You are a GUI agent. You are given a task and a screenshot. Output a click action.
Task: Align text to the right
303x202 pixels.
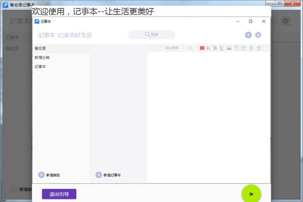point(259,48)
